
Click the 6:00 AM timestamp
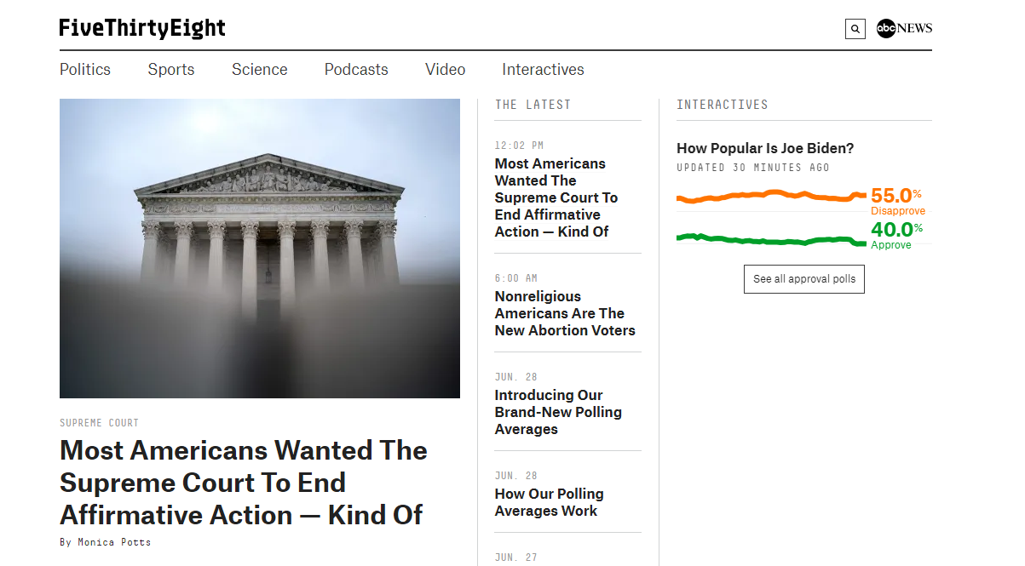(x=516, y=278)
